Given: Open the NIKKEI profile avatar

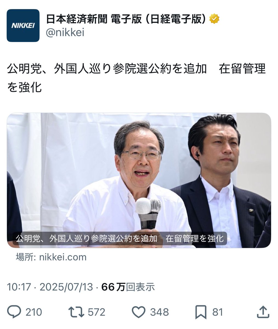Looking at the screenshot, I should click(23, 25).
